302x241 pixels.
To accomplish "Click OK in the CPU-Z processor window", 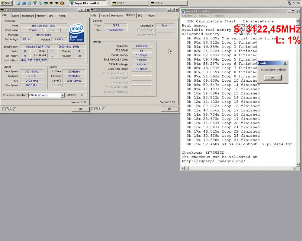I will pyautogui.click(x=81, y=109).
